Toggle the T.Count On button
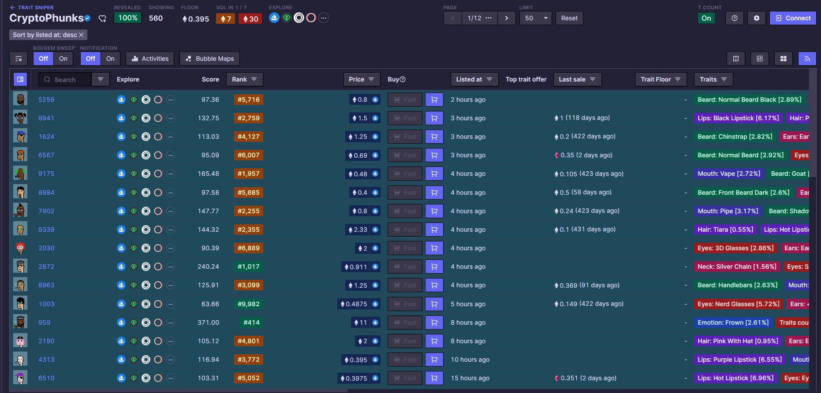The width and height of the screenshot is (821, 393). point(706,18)
